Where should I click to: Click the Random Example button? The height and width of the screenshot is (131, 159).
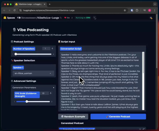pos(73,117)
